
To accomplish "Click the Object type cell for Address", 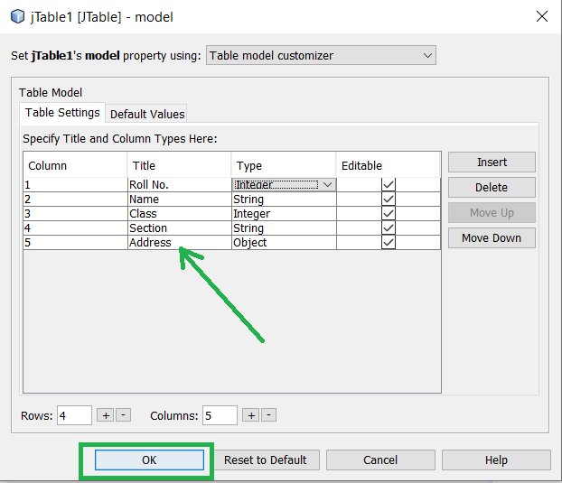I will [x=284, y=242].
